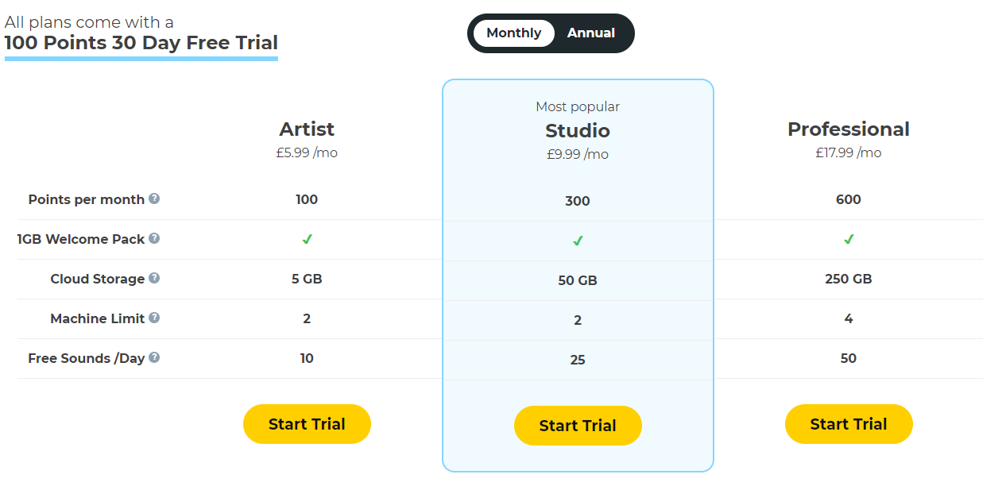The height and width of the screenshot is (482, 1002).
Task: Click the Professional plan heading
Action: 849,129
